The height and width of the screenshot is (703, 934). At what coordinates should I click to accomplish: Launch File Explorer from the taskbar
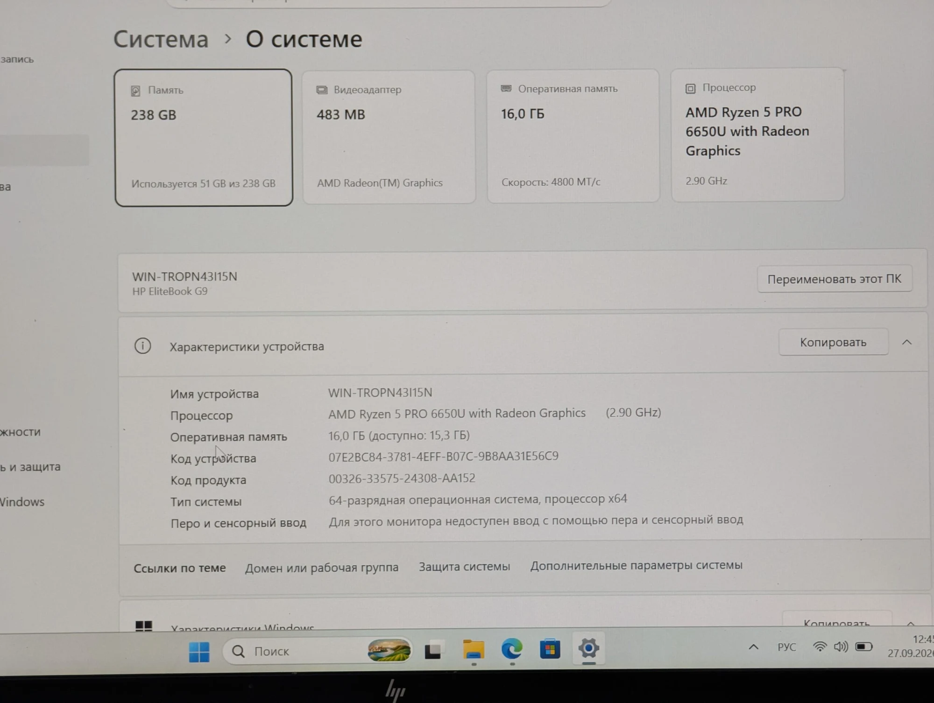click(474, 649)
